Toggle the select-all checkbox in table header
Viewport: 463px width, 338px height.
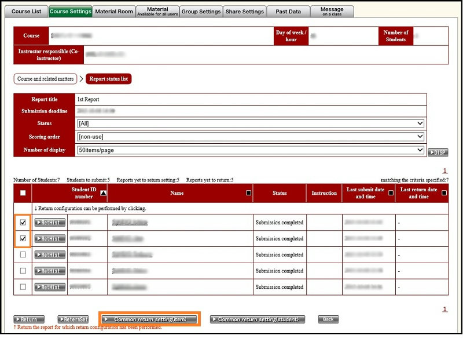[x=23, y=193]
